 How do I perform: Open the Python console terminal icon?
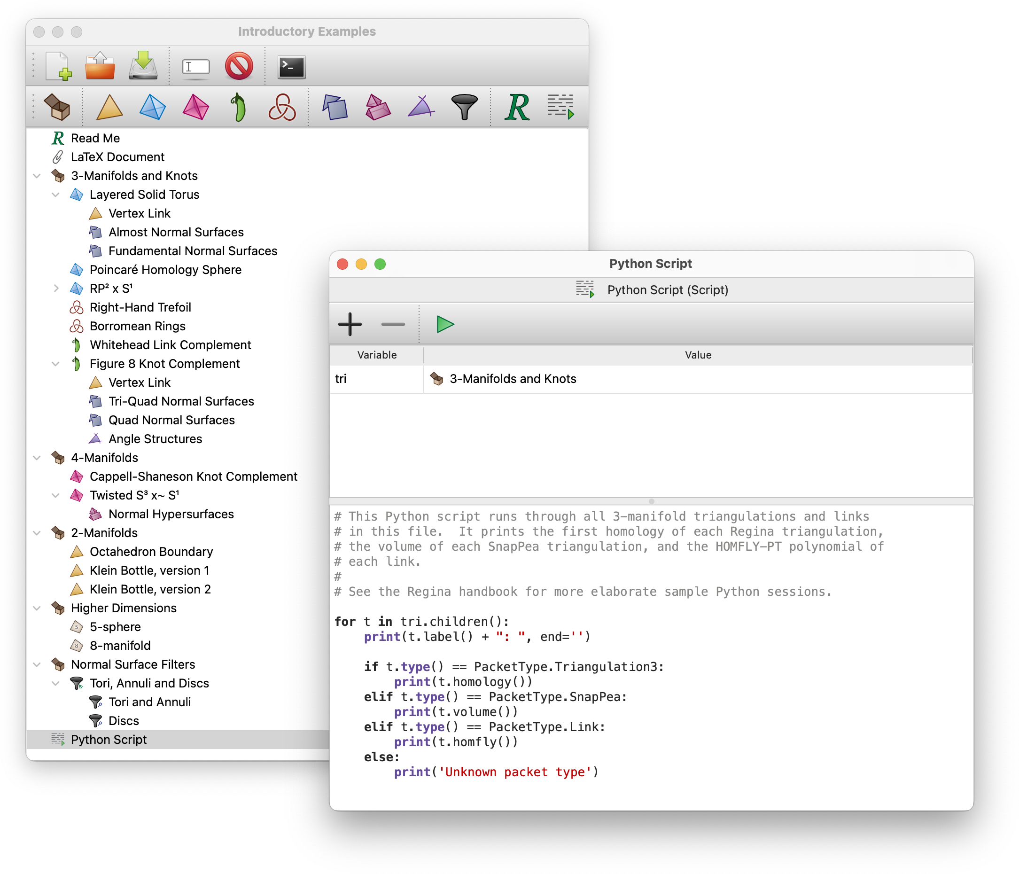(x=291, y=67)
